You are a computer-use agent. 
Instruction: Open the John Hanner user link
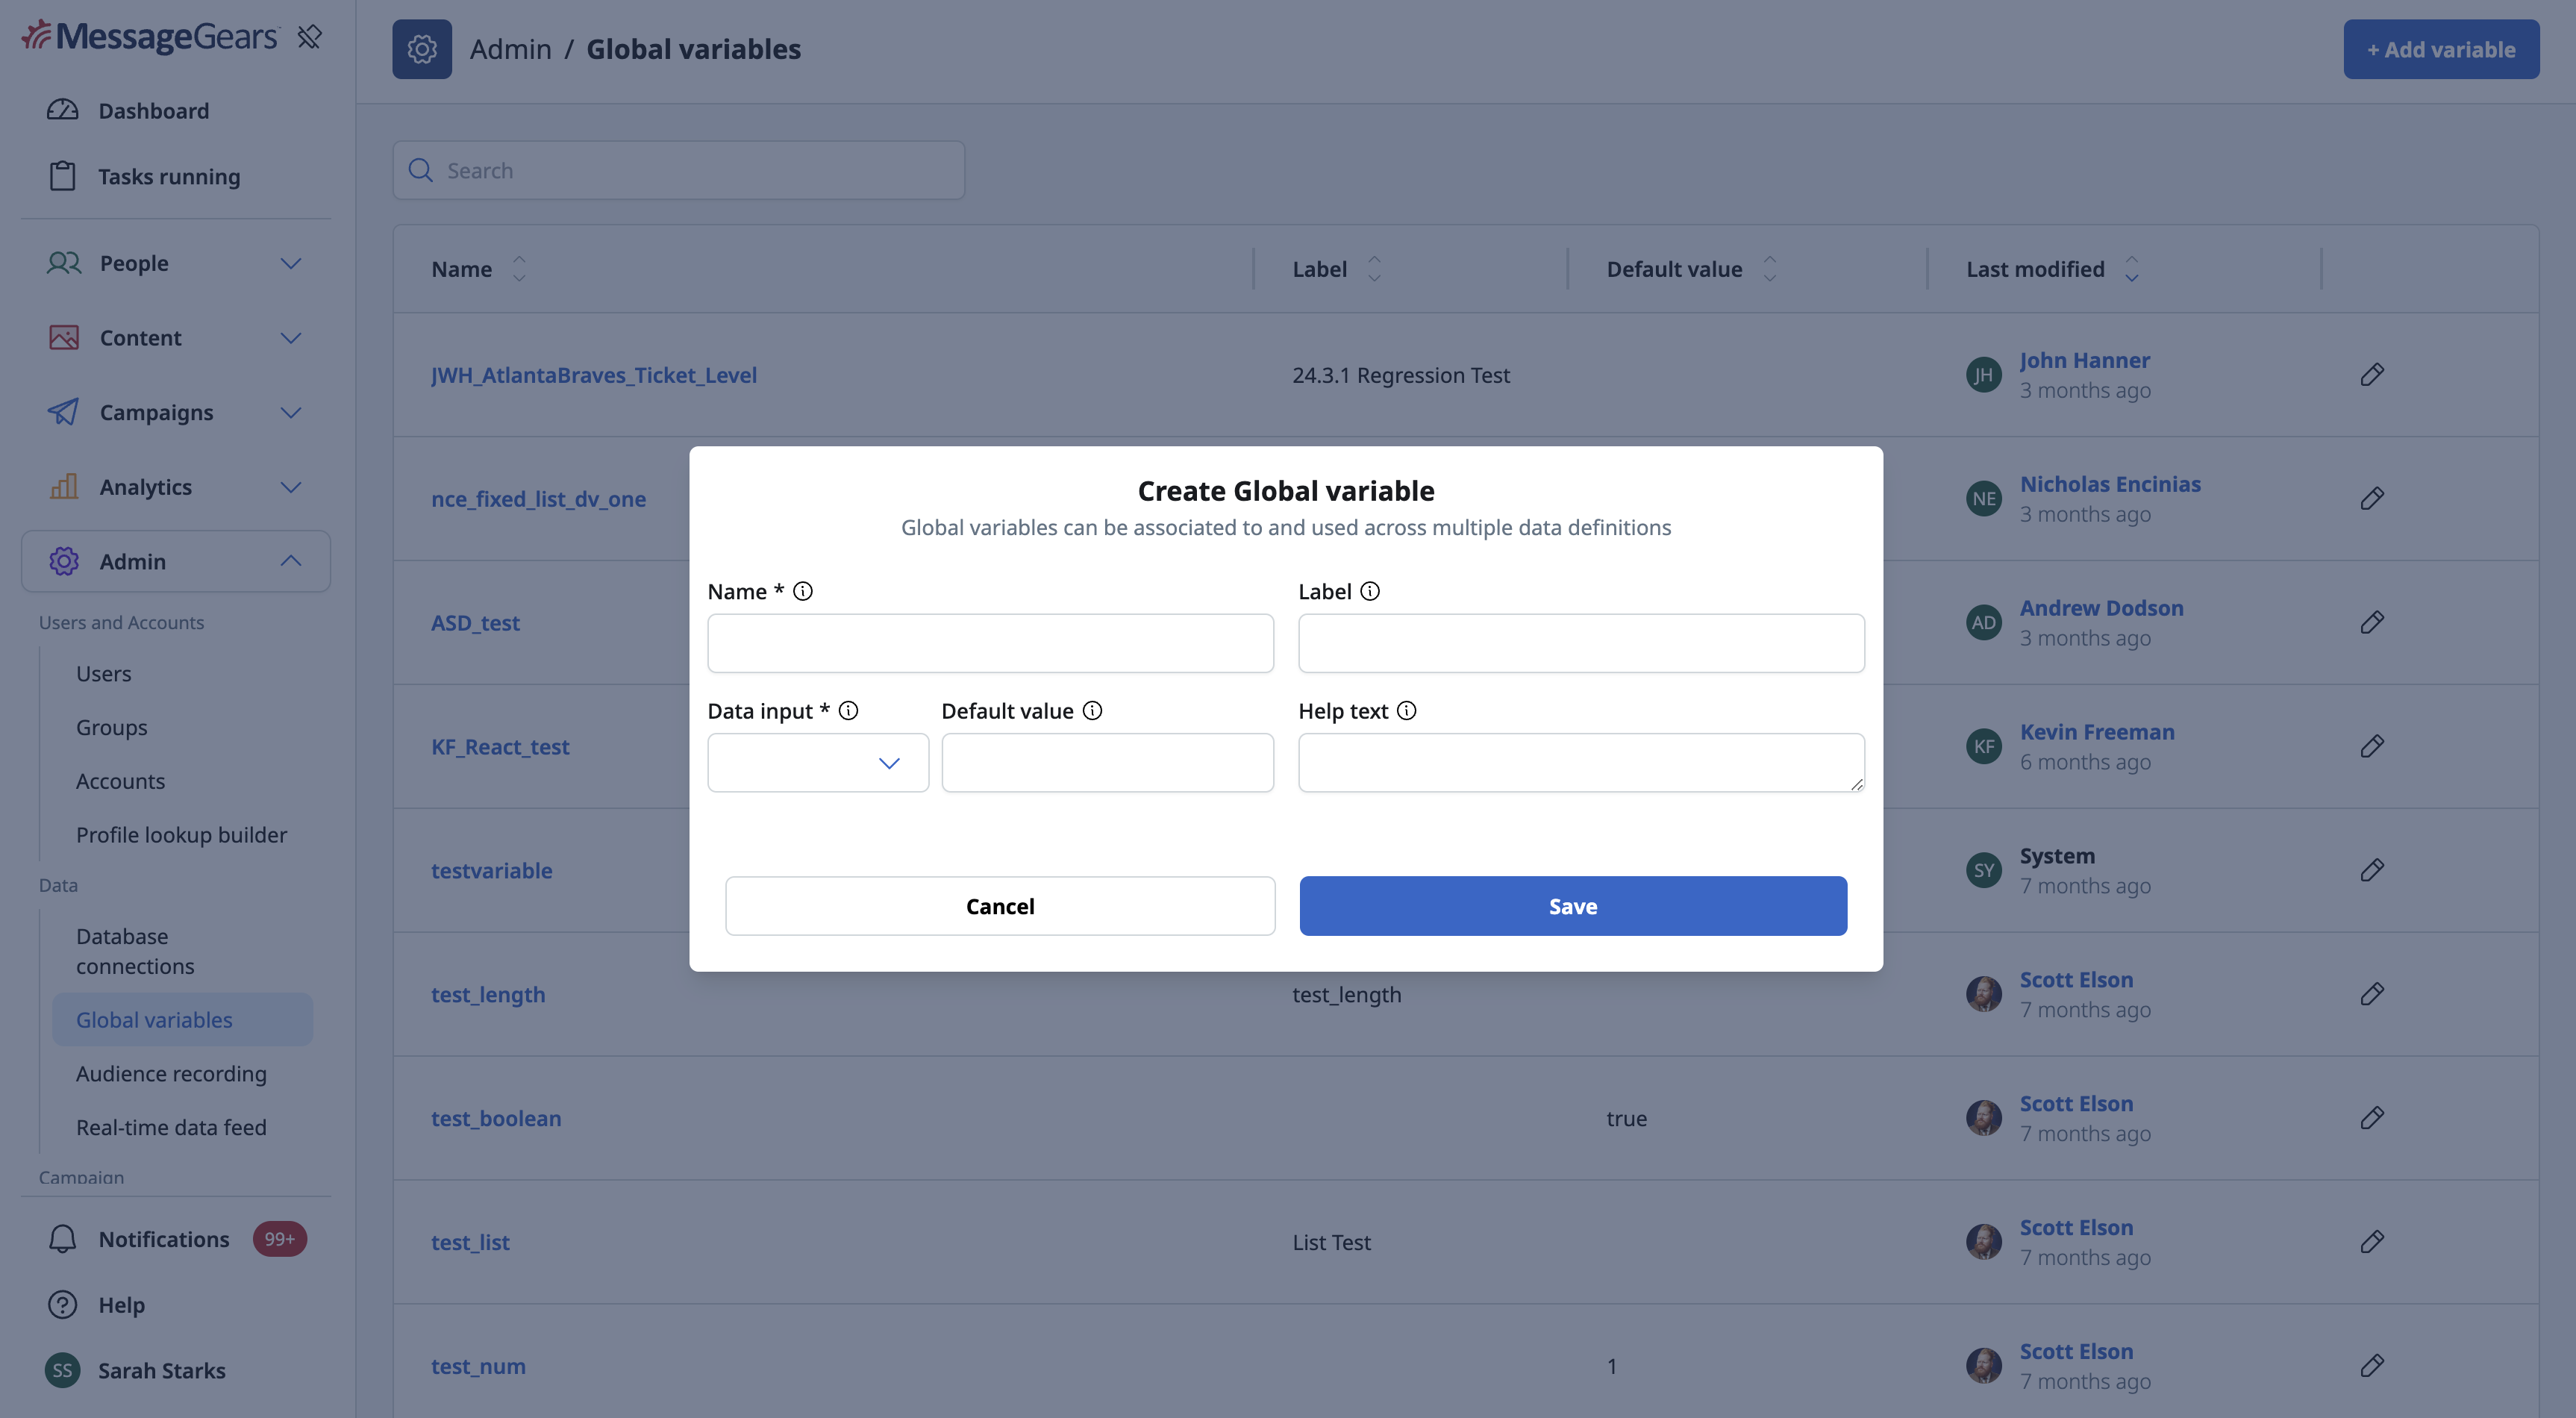click(2084, 360)
